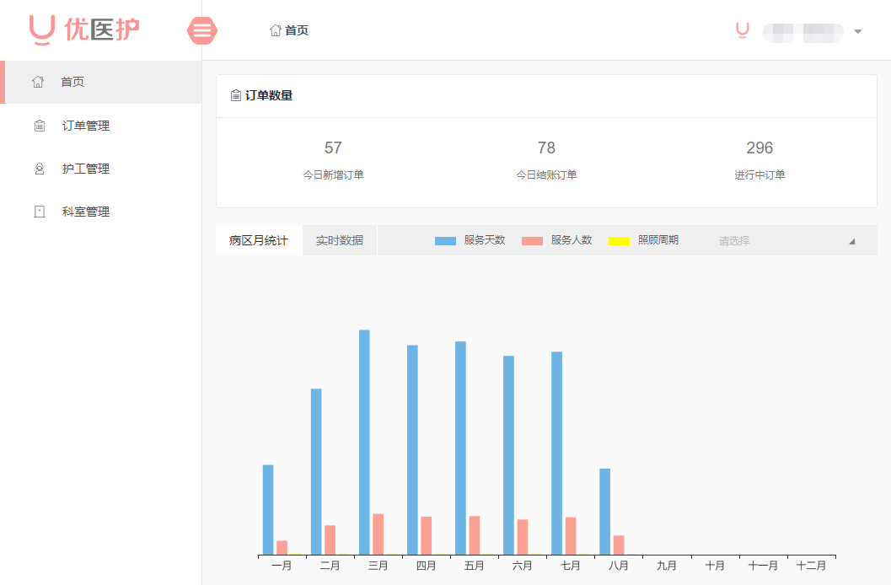Click the 今日新增订单 label
The height and width of the screenshot is (585, 891).
pyautogui.click(x=333, y=175)
